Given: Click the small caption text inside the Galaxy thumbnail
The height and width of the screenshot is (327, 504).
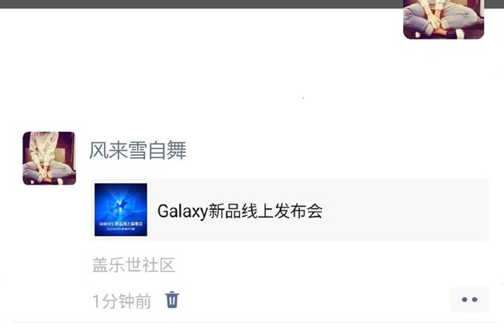Looking at the screenshot, I should 121,225.
